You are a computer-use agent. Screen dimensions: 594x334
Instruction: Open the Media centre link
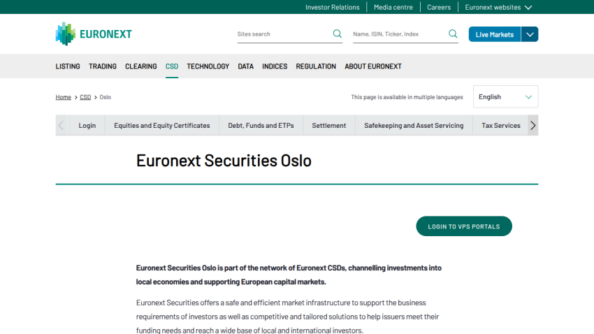click(393, 7)
